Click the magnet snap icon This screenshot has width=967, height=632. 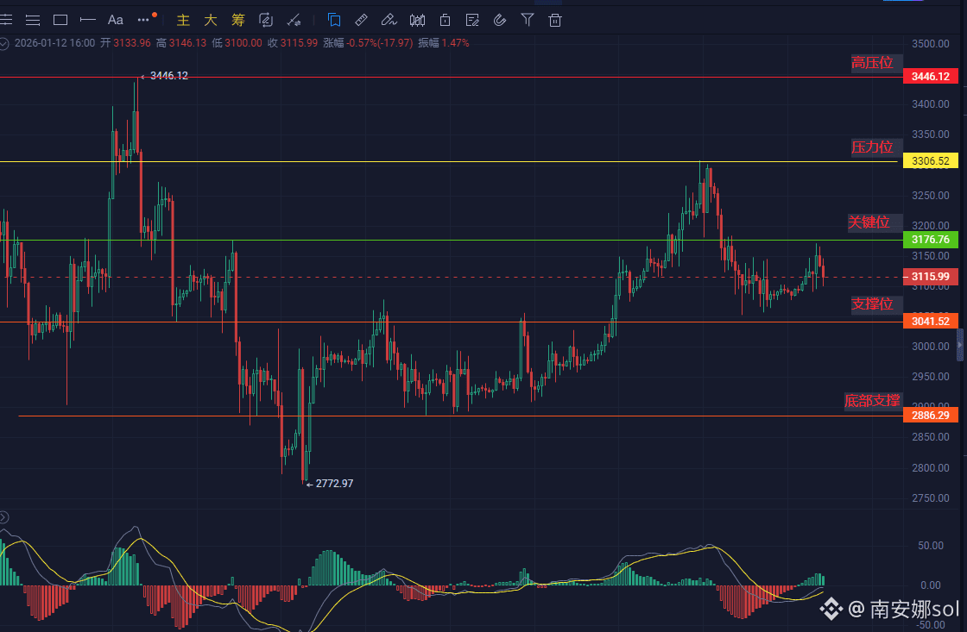click(x=500, y=21)
